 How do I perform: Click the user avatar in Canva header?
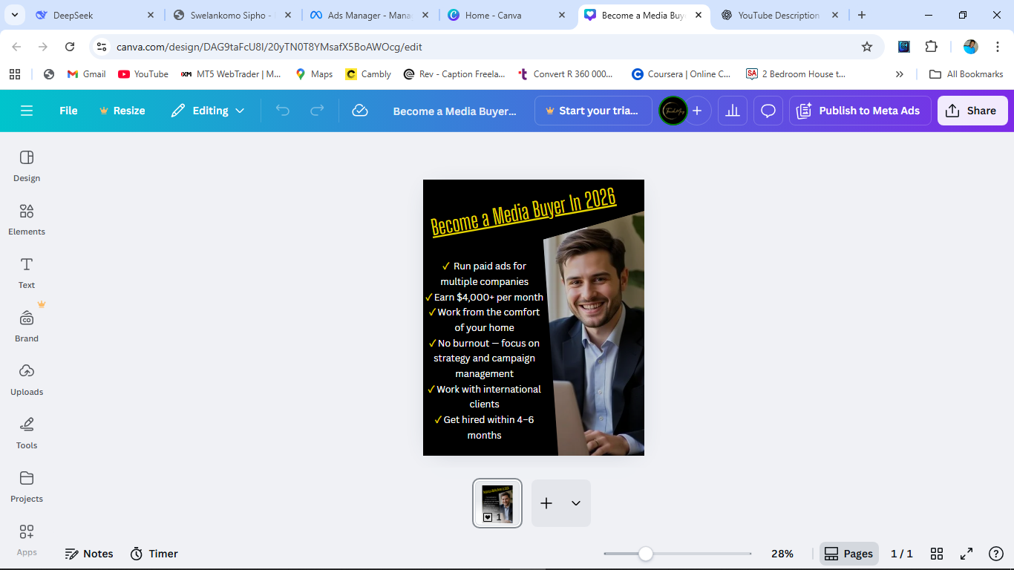[x=673, y=111]
